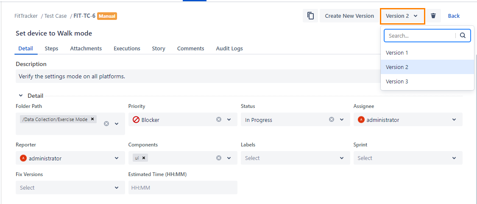Open the Sprint select dropdown
Screen dimensions: 477x204
pos(408,158)
